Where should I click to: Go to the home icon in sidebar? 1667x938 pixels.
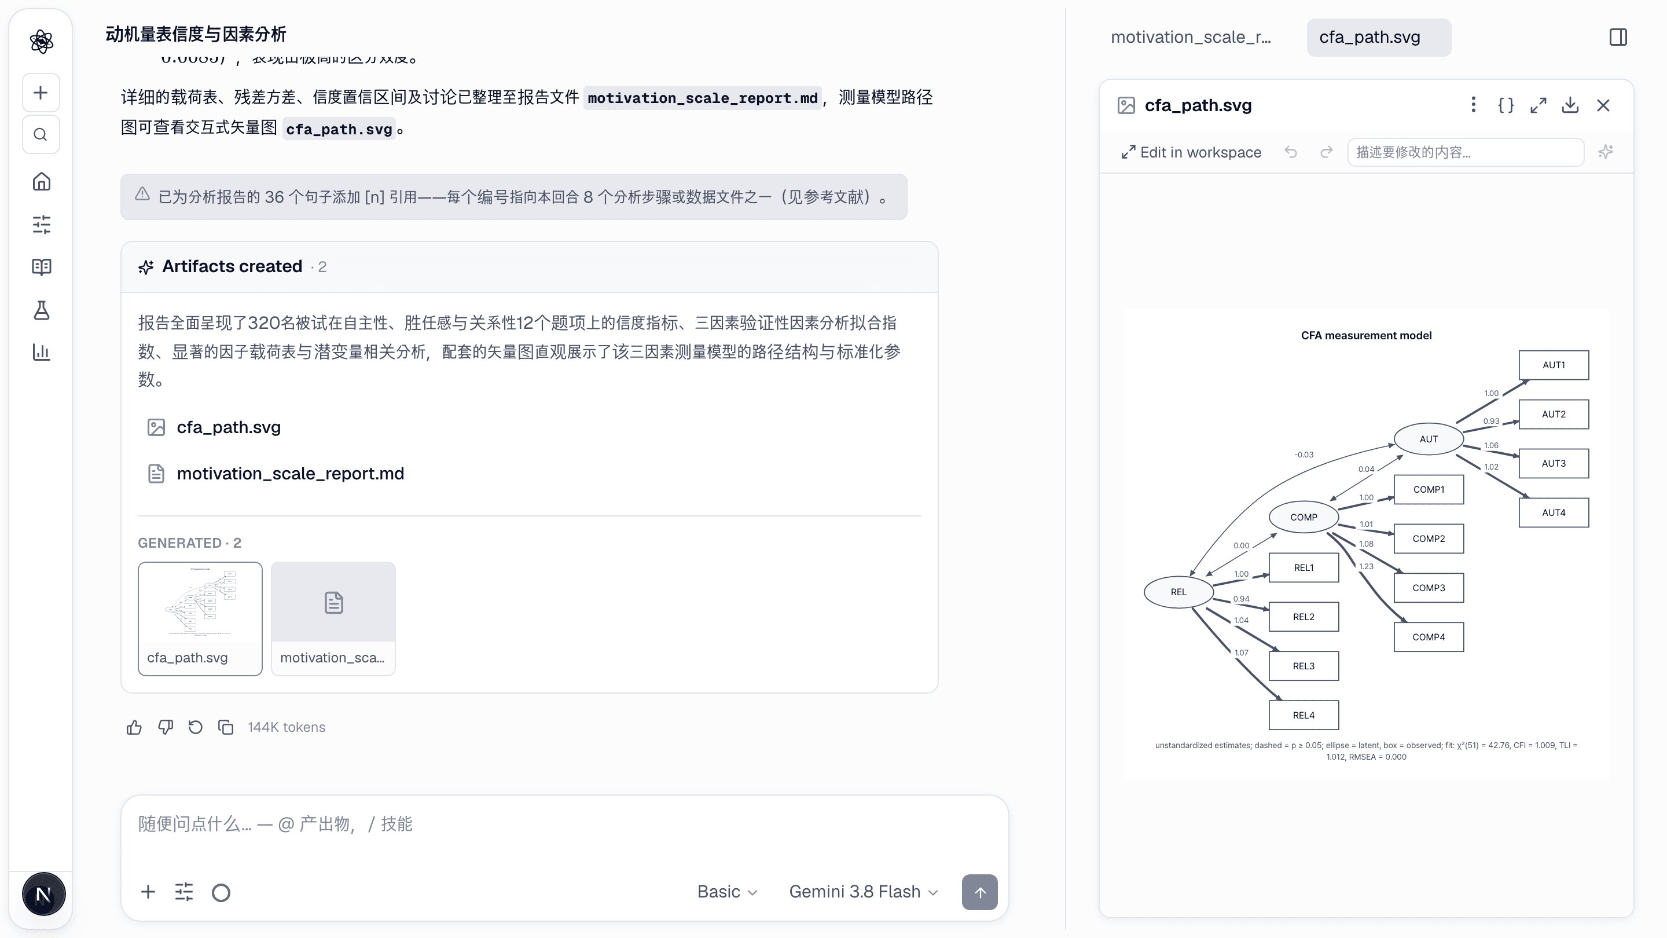click(x=42, y=181)
